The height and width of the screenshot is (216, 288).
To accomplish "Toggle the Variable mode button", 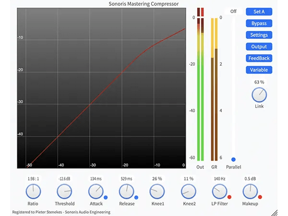I will [x=259, y=70].
